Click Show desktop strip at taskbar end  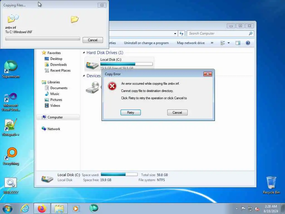click(283, 208)
